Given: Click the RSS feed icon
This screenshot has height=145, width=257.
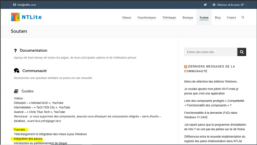Looking at the screenshot, I should coord(186,66).
